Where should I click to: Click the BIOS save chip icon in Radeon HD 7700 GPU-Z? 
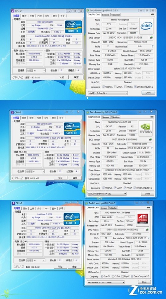[x=147, y=230]
